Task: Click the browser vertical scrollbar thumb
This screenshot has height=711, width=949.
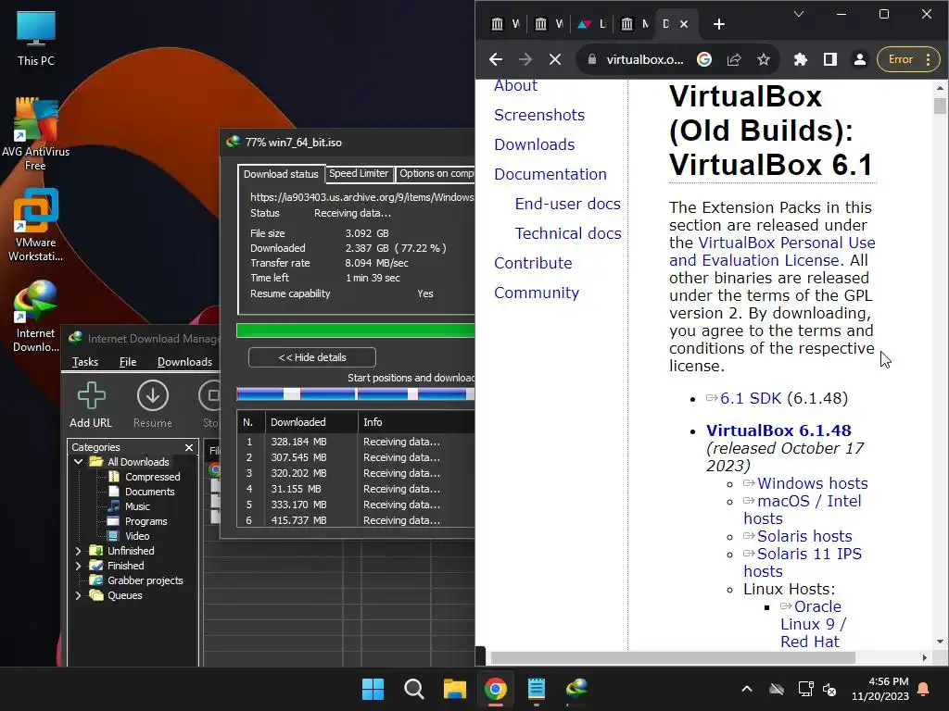Action: point(940,106)
